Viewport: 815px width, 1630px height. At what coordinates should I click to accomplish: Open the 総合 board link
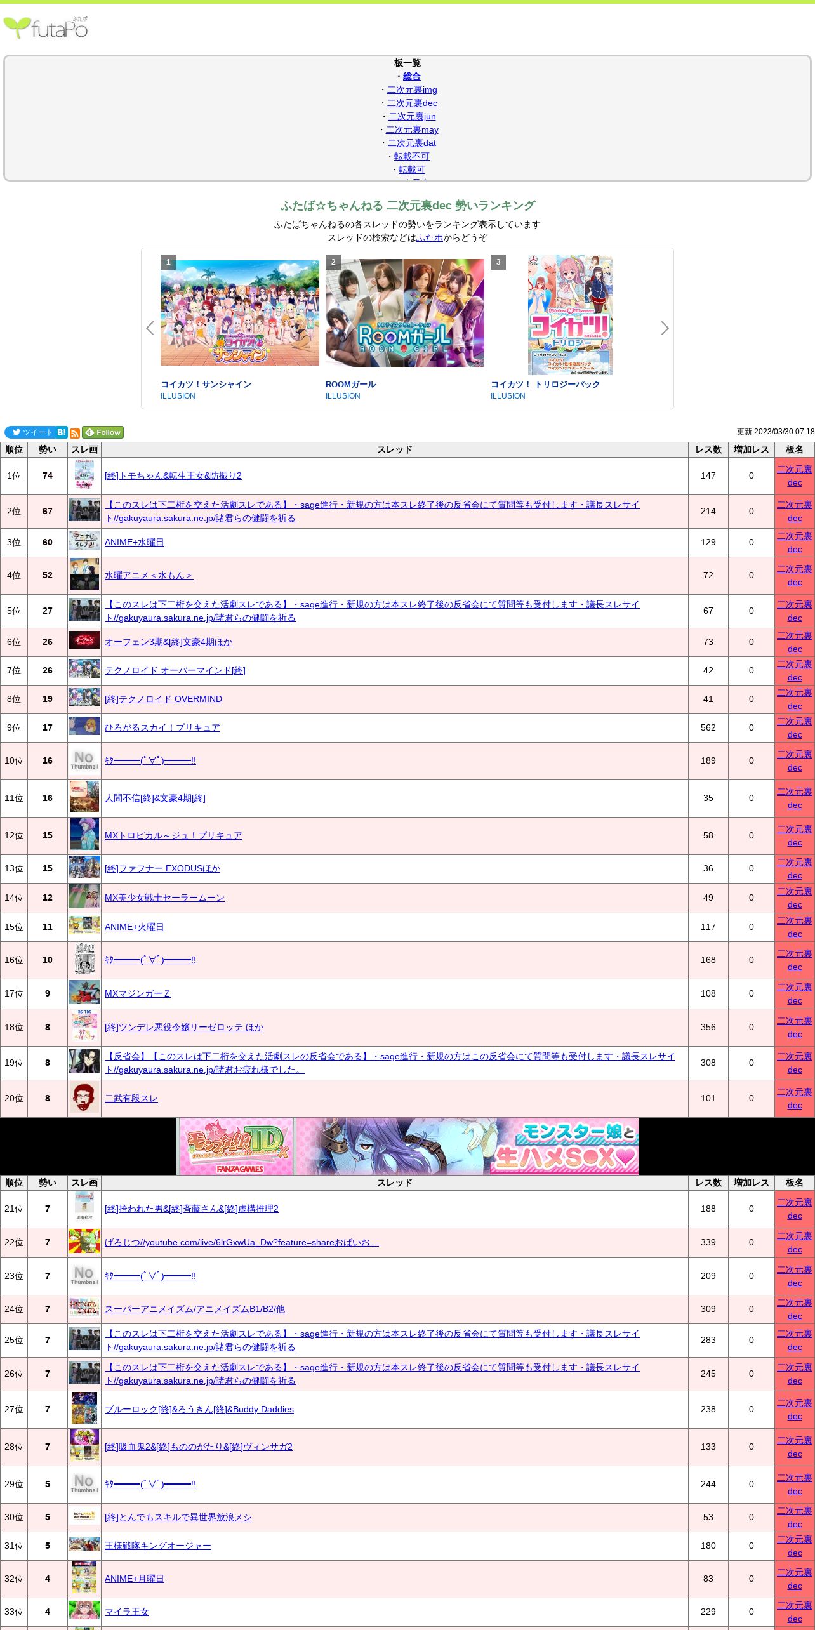(x=412, y=76)
